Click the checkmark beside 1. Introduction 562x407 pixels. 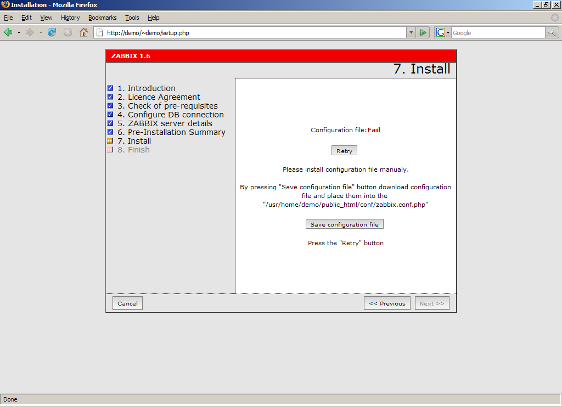coord(110,88)
